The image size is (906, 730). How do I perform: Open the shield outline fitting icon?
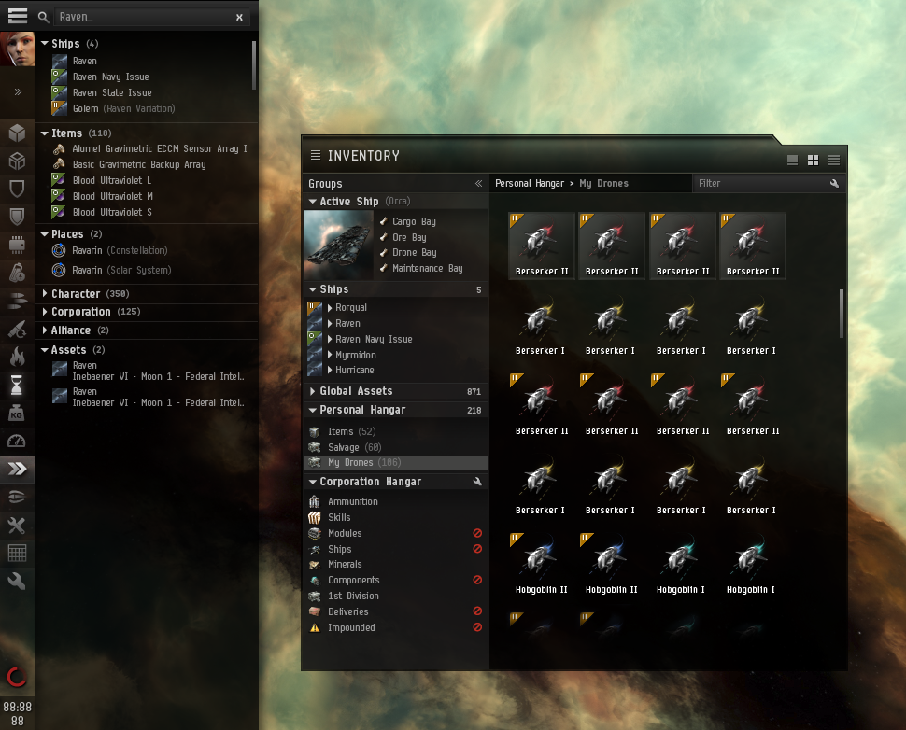[17, 189]
